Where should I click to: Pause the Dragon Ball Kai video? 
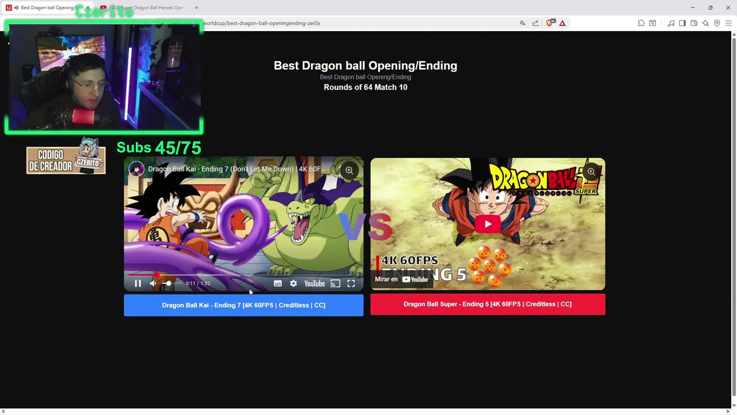[x=138, y=284]
